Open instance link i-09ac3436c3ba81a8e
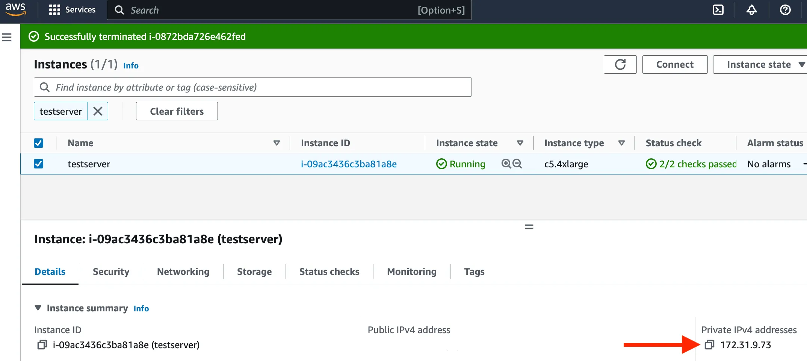Image resolution: width=807 pixels, height=361 pixels. click(349, 164)
